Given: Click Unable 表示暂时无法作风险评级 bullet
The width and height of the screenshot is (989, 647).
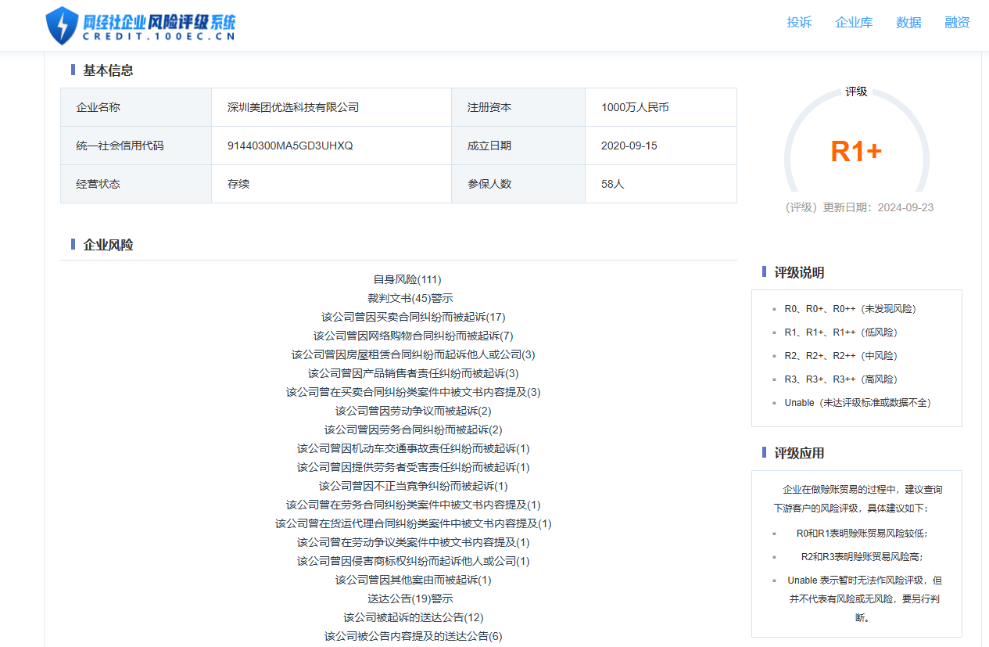Looking at the screenshot, I should click(863, 599).
